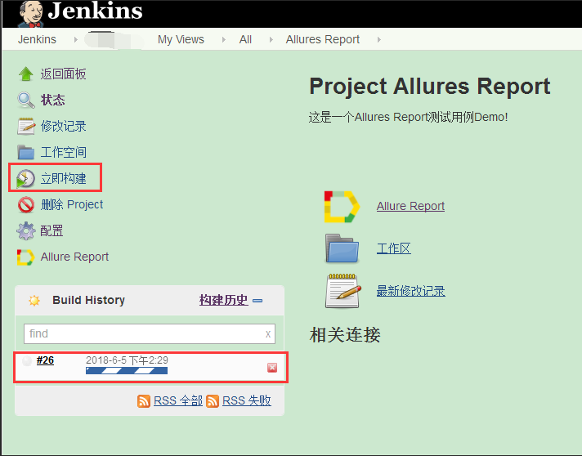
Task: Click the large folder icon beside 工作区
Action: tap(342, 248)
